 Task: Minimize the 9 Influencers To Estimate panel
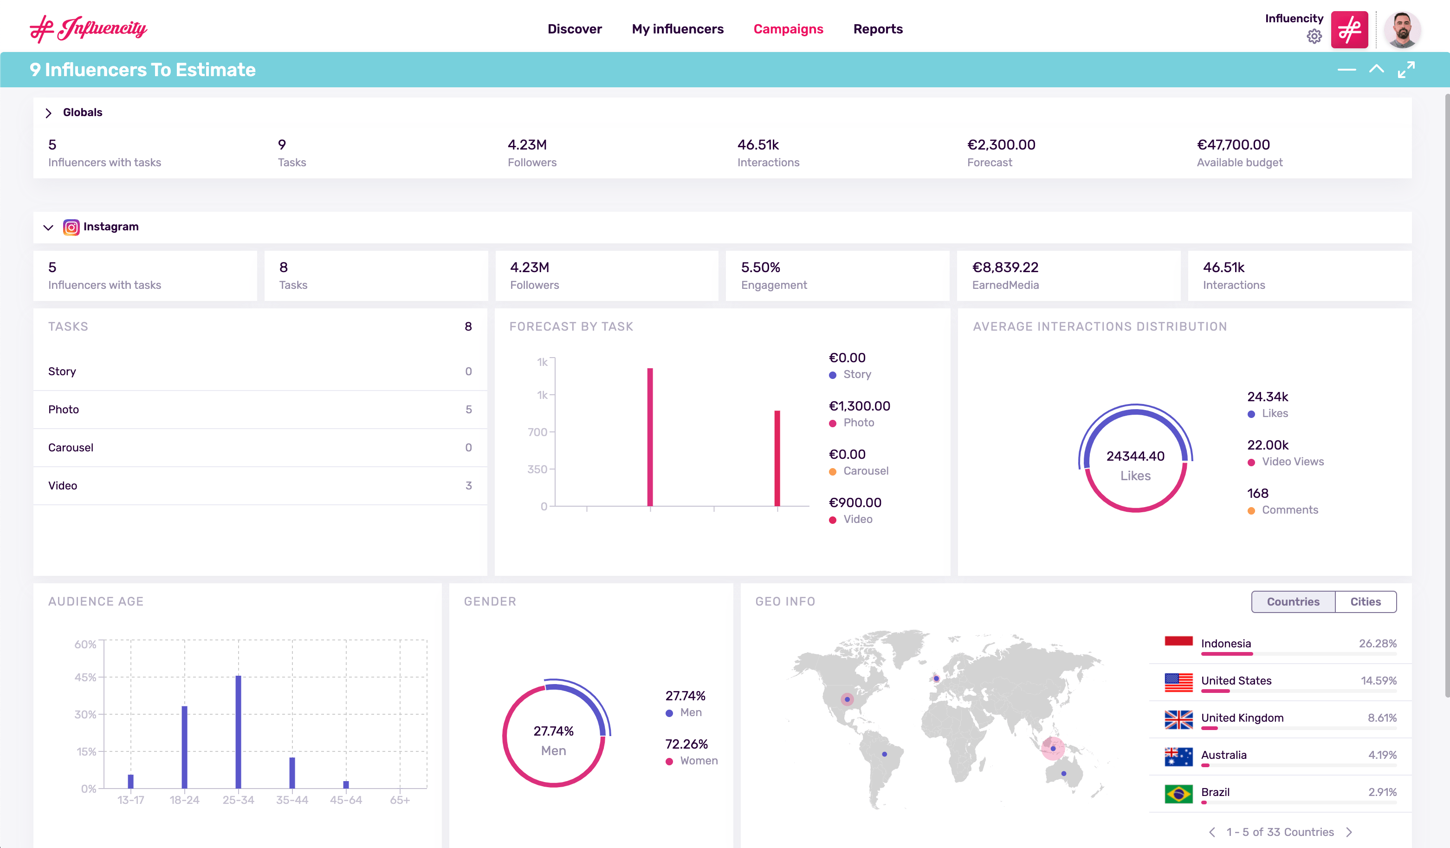coord(1346,69)
